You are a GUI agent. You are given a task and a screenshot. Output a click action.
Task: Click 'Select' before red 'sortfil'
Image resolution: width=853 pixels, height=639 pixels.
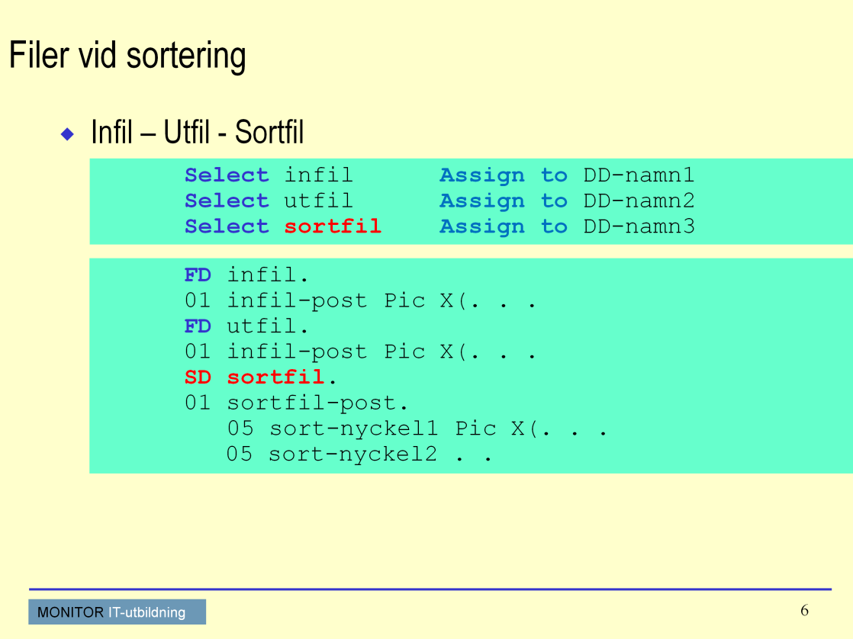(x=227, y=226)
